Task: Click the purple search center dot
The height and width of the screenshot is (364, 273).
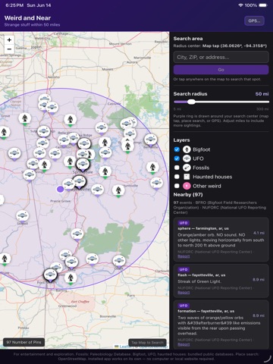Action: tap(60, 189)
